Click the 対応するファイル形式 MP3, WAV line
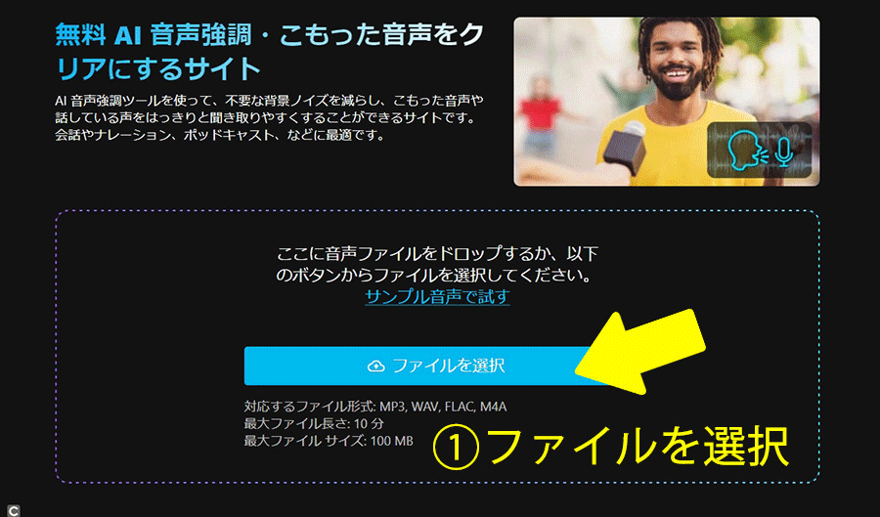Image resolution: width=880 pixels, height=517 pixels. click(x=374, y=406)
